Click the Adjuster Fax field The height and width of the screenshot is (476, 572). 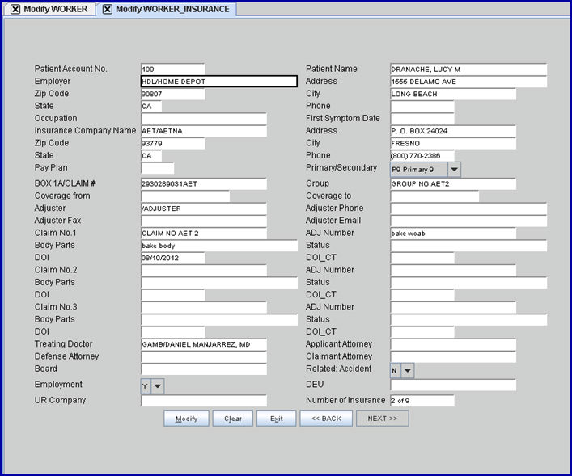204,221
